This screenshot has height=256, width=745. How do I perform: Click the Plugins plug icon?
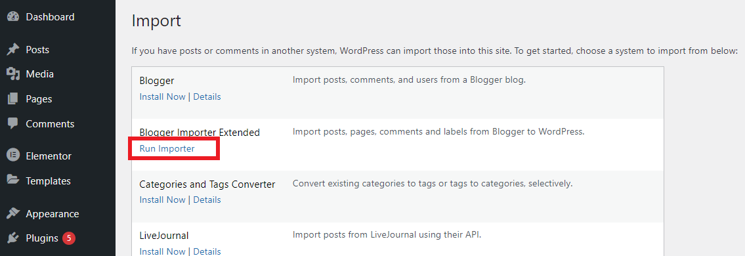[13, 238]
